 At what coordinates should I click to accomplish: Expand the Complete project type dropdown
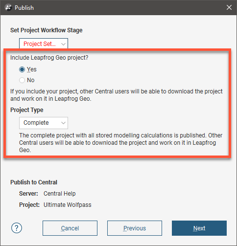point(44,123)
